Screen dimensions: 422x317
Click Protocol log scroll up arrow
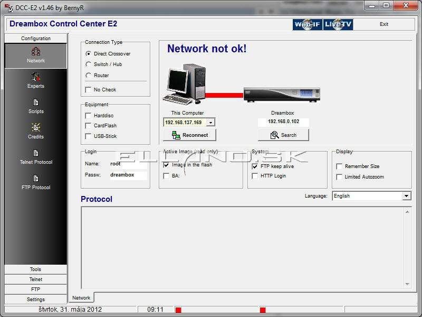pyautogui.click(x=407, y=212)
